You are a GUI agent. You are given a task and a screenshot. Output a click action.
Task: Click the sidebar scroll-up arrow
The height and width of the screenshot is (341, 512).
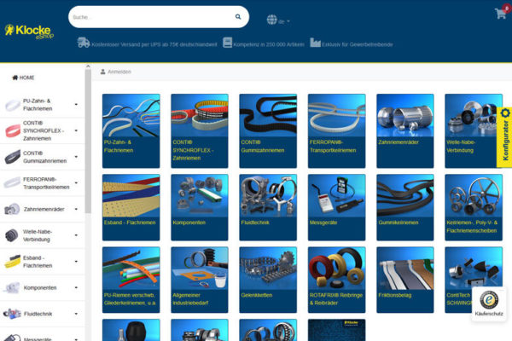88,66
